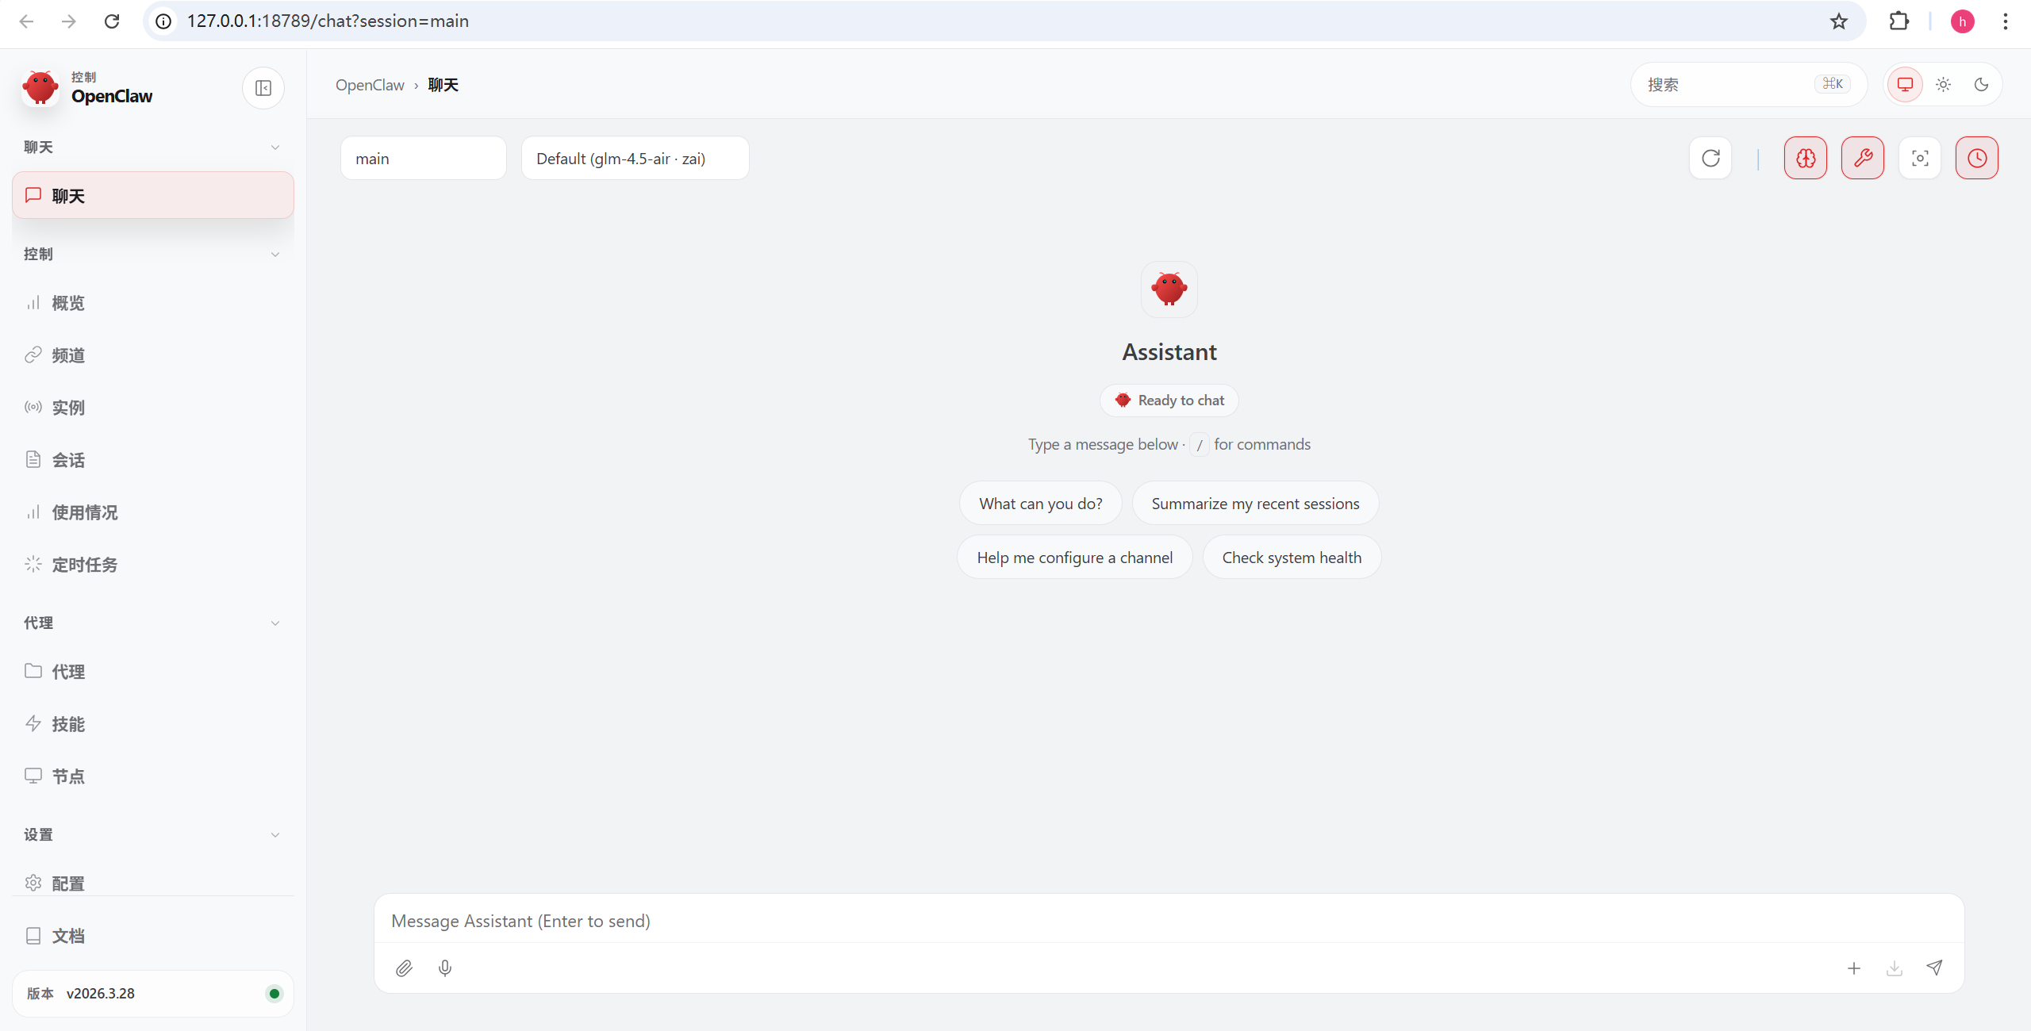Click the focus mode frame icon

[x=1920, y=159]
